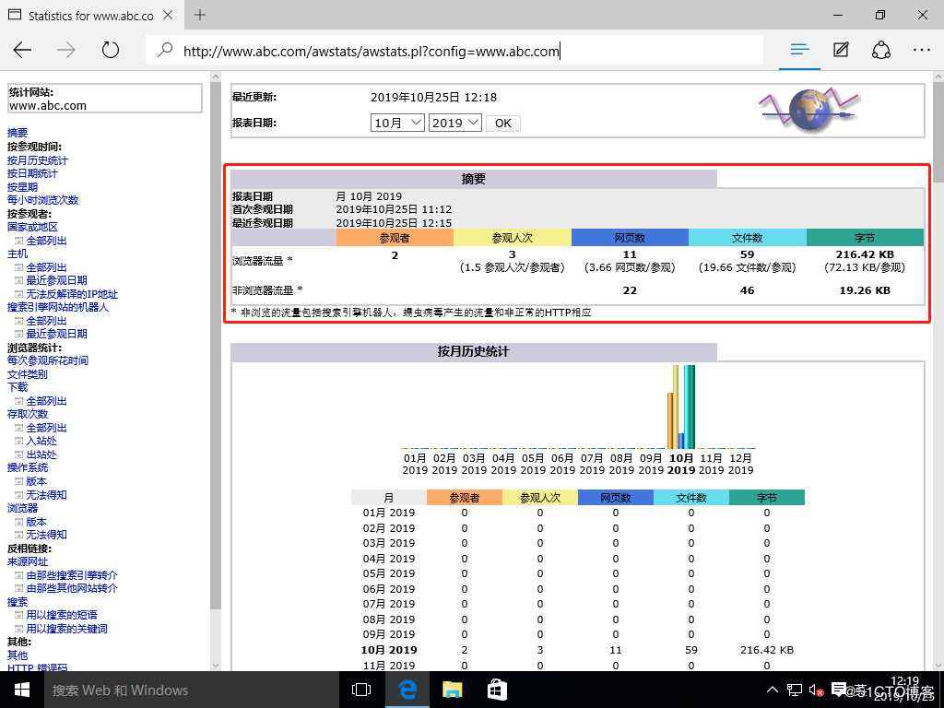
Task: Click the Refresh page icon
Action: (111, 51)
